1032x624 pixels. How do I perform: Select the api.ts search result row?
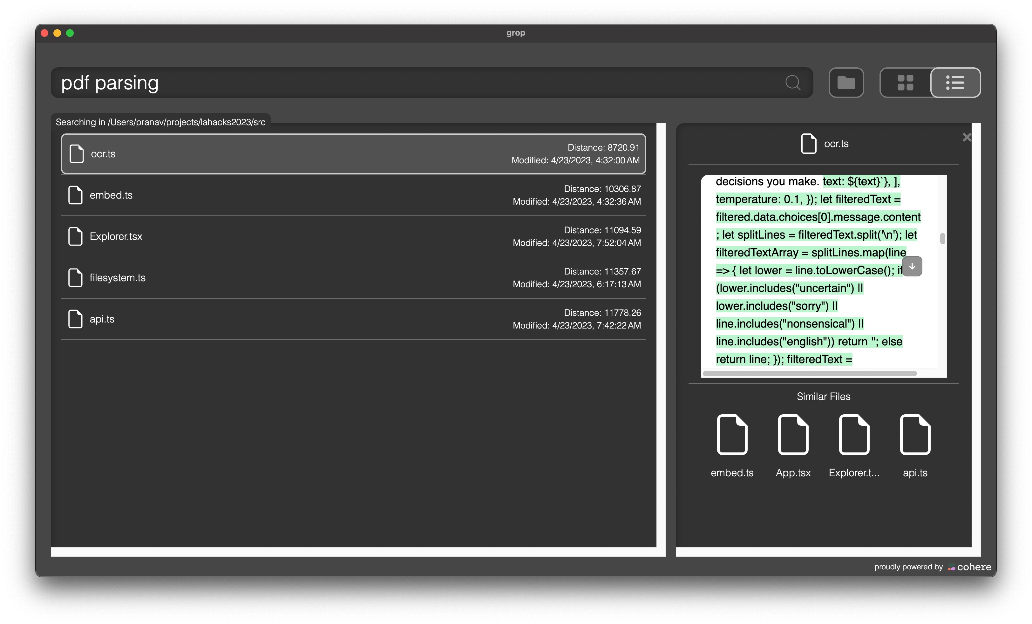click(x=353, y=319)
